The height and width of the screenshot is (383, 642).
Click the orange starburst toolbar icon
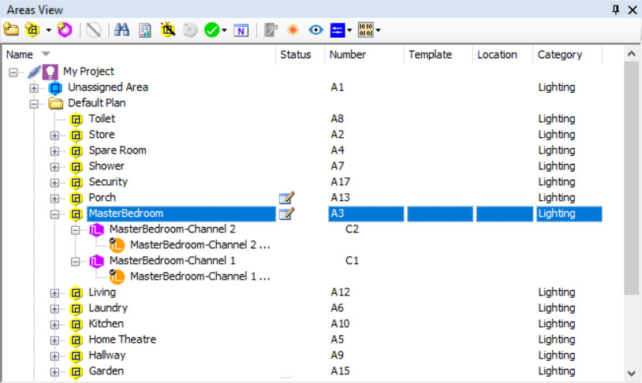click(293, 30)
